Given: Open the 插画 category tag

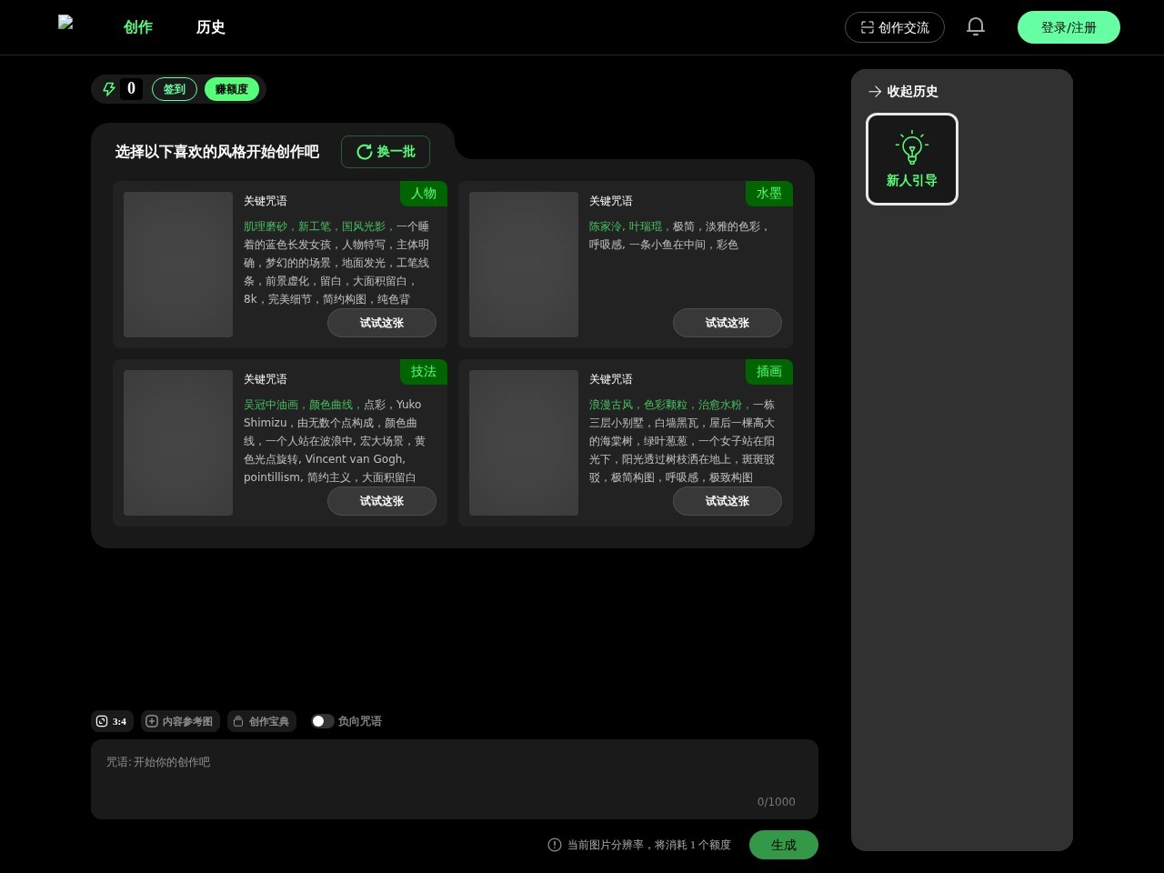Looking at the screenshot, I should [x=768, y=372].
